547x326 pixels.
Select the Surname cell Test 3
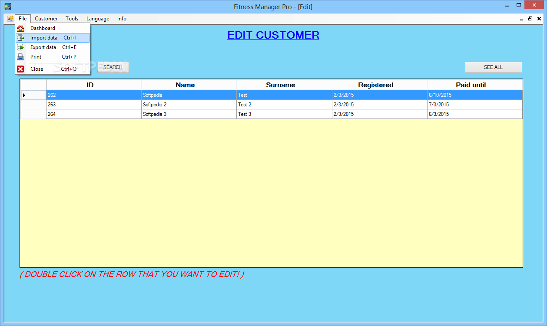pos(284,114)
